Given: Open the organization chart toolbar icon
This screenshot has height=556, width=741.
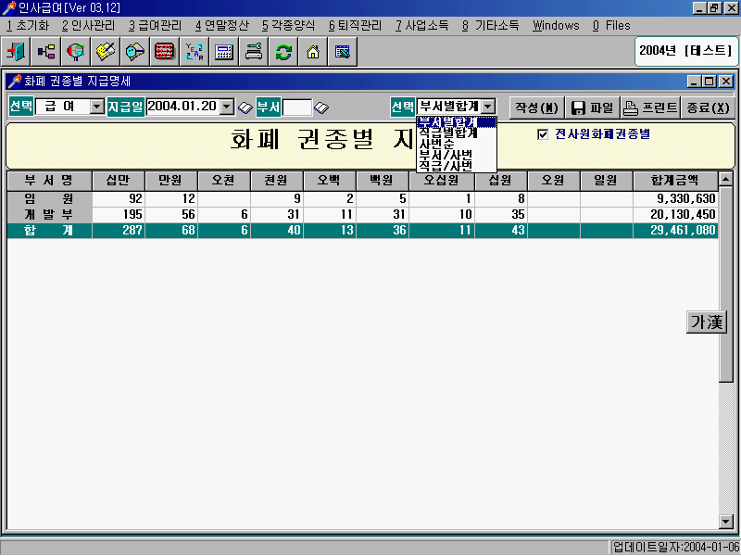Looking at the screenshot, I should coord(44,51).
